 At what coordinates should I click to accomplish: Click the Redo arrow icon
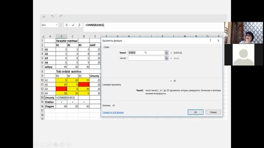tap(61, 16)
